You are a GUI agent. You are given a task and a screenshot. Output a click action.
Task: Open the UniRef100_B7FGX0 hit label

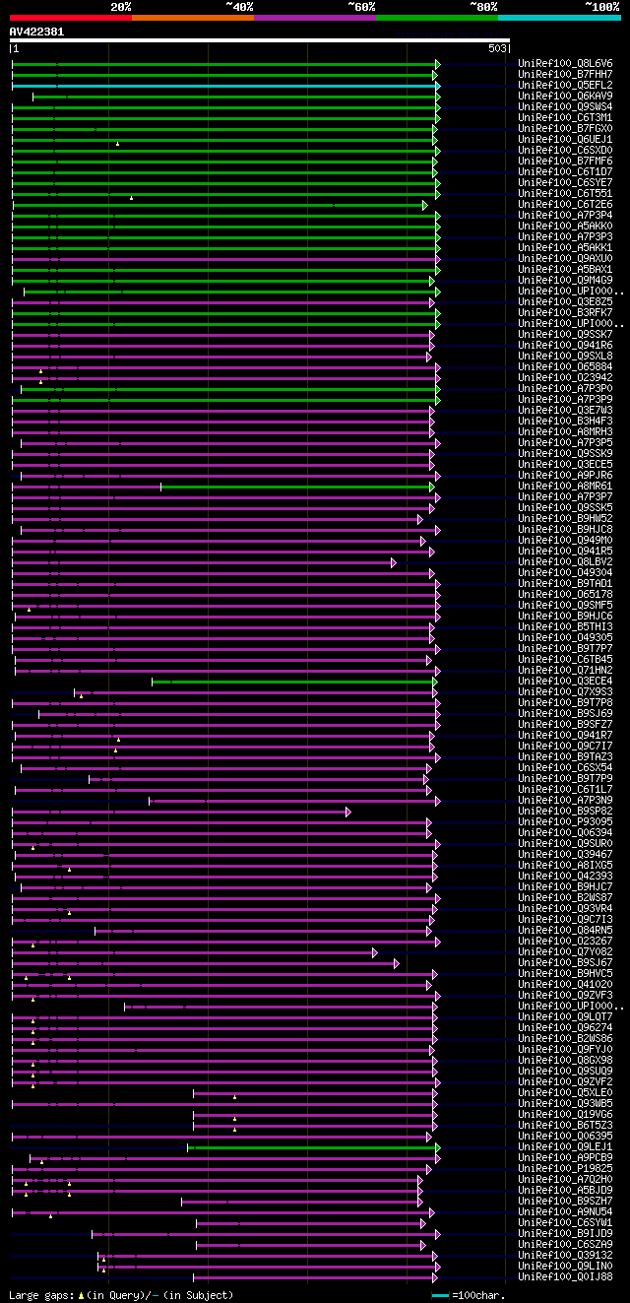(565, 129)
